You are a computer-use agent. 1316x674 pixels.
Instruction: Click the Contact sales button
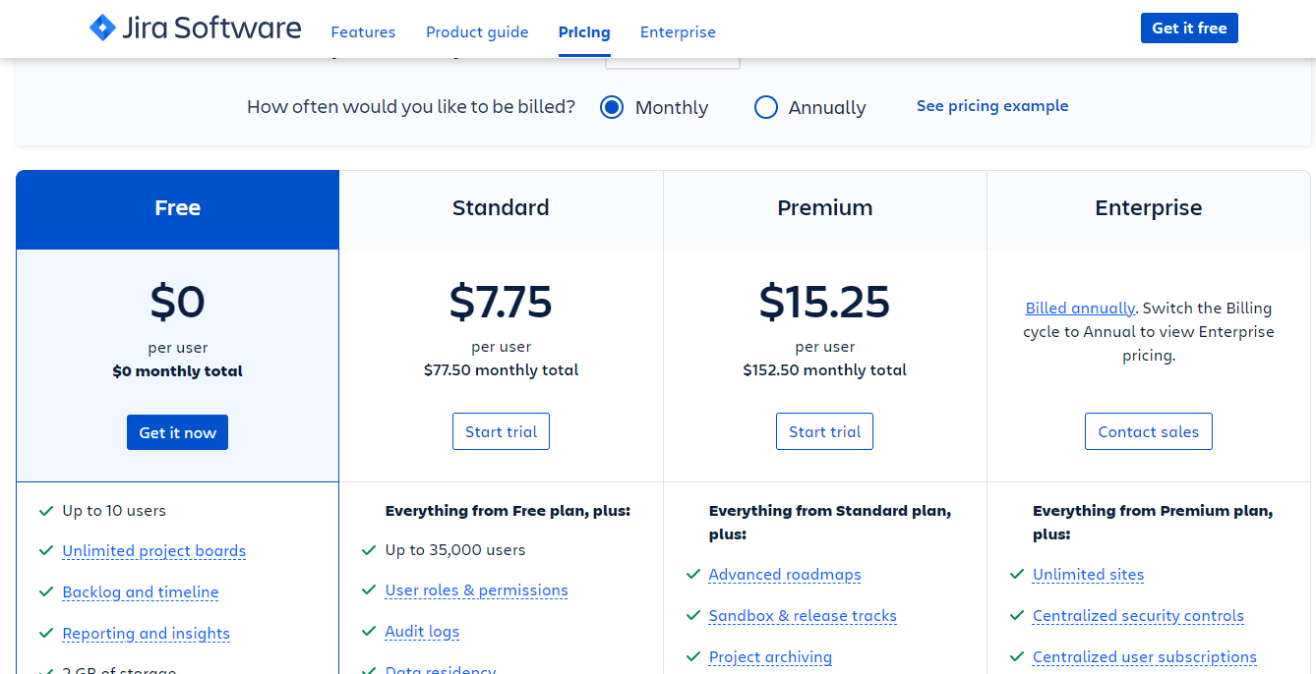1148,431
